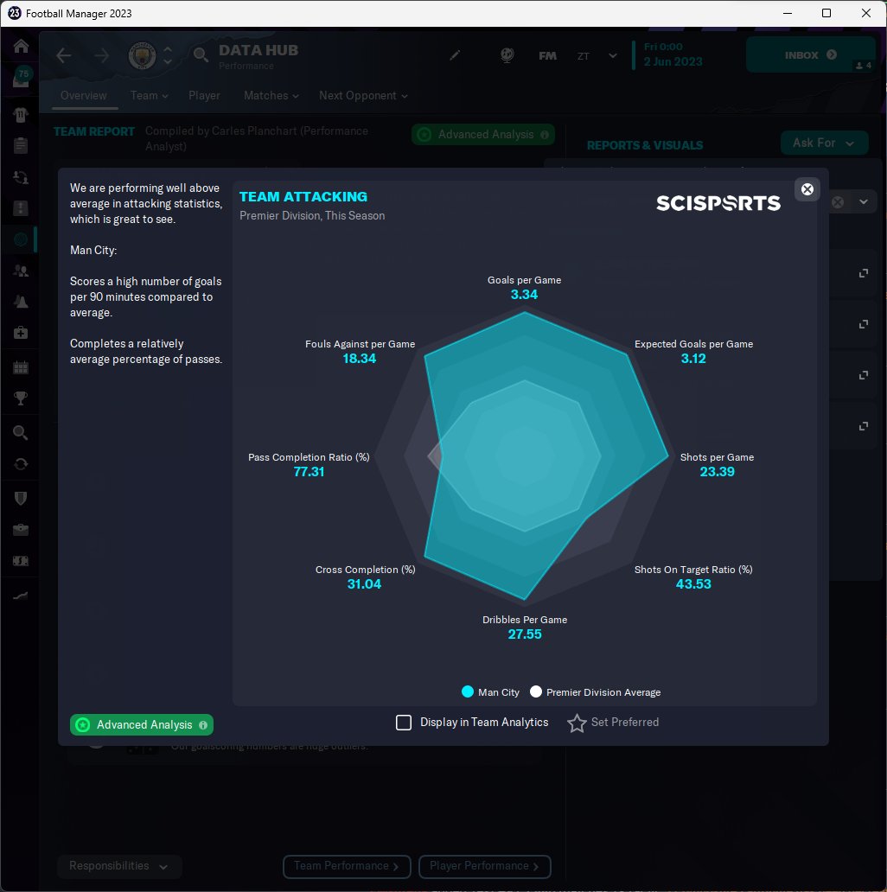Open the Squad shirt icon in sidebar

[21, 116]
